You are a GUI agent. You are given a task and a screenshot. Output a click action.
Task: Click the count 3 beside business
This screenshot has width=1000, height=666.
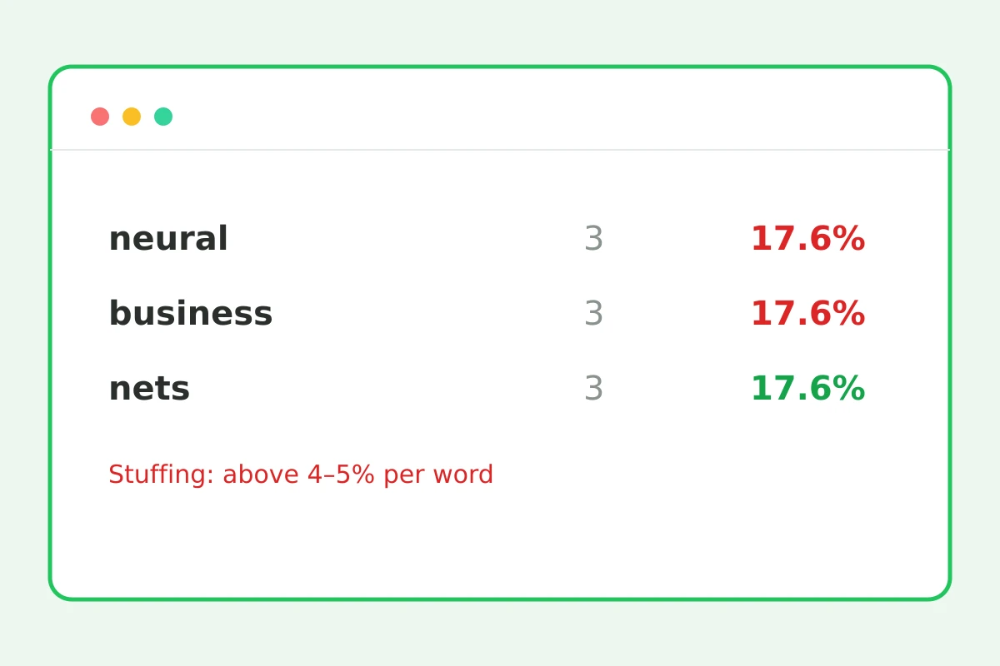(593, 315)
